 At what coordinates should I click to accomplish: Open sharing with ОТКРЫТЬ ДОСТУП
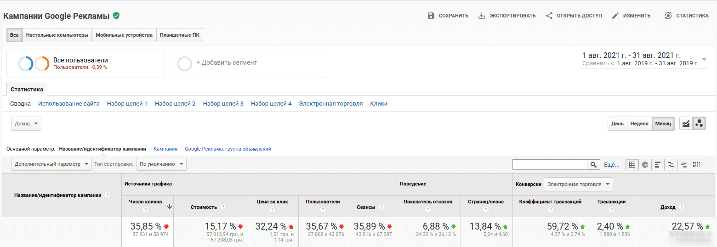click(x=574, y=16)
